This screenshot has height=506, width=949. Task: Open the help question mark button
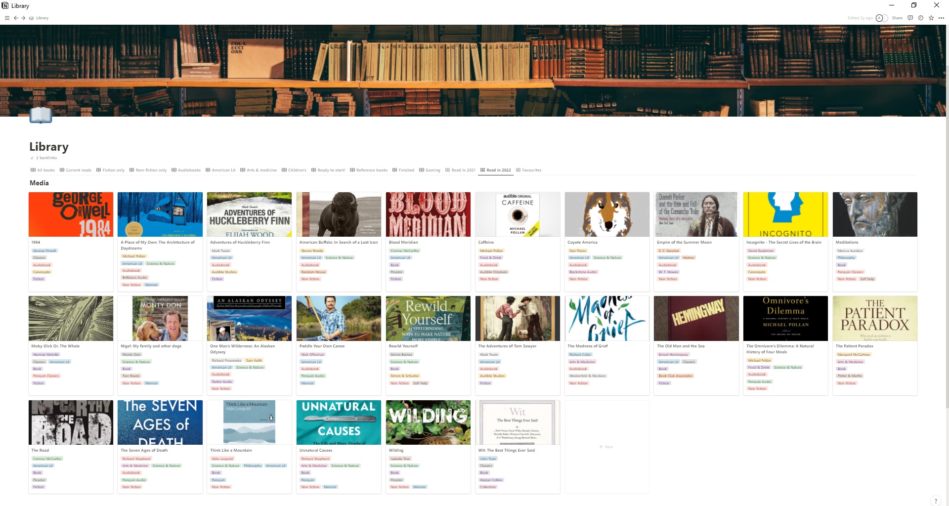(936, 501)
